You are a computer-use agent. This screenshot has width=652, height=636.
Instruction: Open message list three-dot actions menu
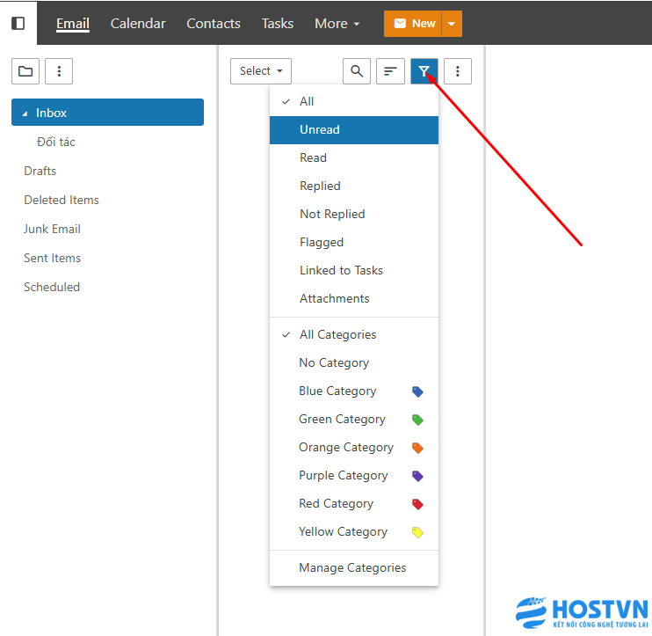click(x=458, y=71)
